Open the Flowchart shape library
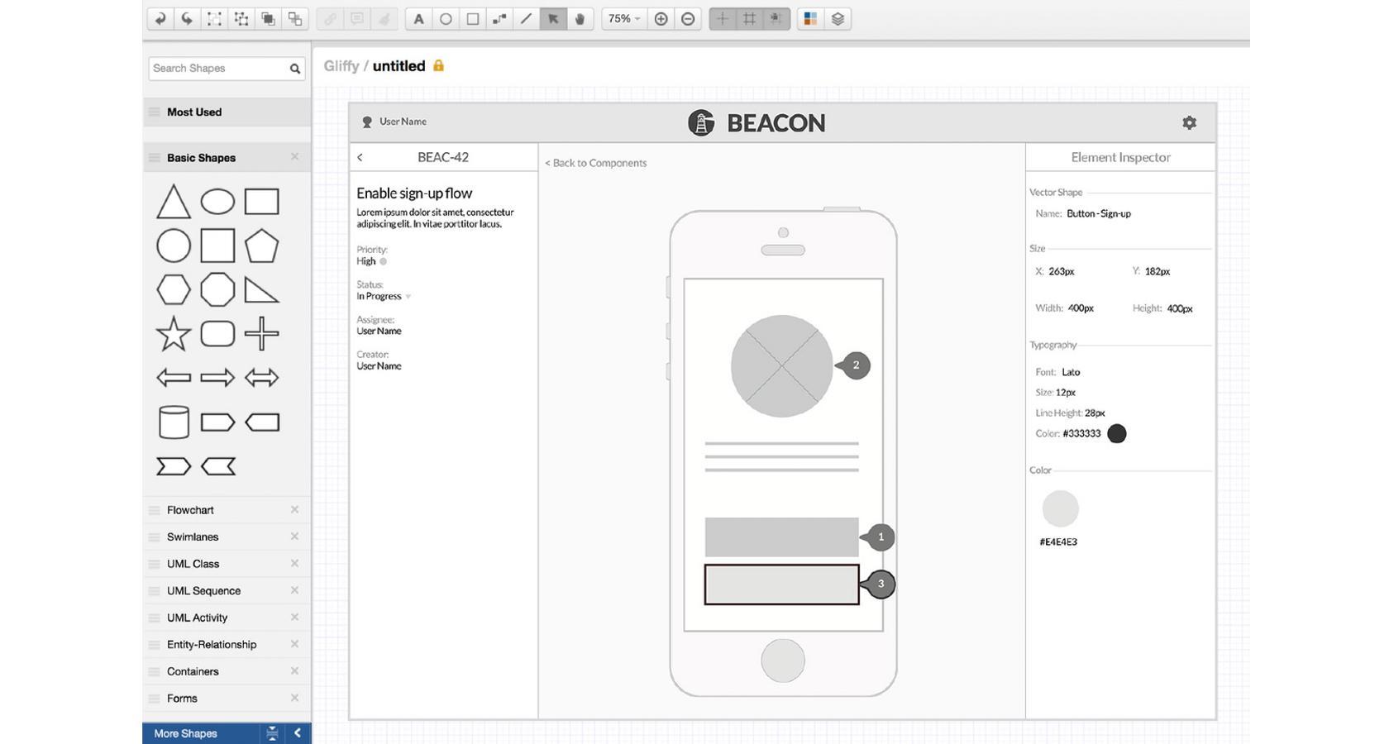Screen dimensions: 1389x744 (x=190, y=510)
